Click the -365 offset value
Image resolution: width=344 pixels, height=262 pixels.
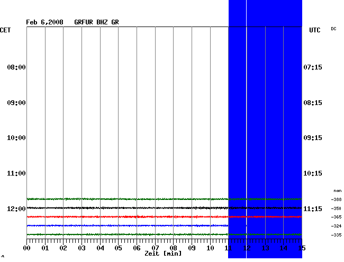336,217
